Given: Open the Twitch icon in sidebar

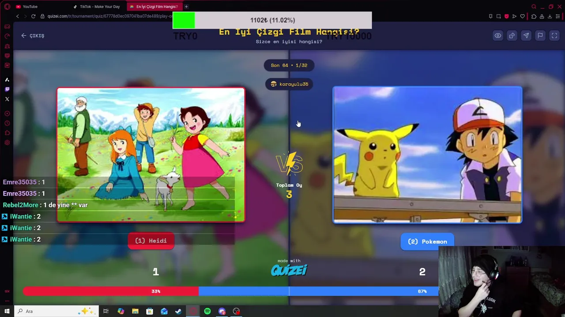Looking at the screenshot, I should [x=7, y=89].
